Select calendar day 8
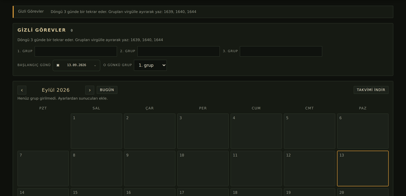This screenshot has height=196, width=406. pos(96,169)
